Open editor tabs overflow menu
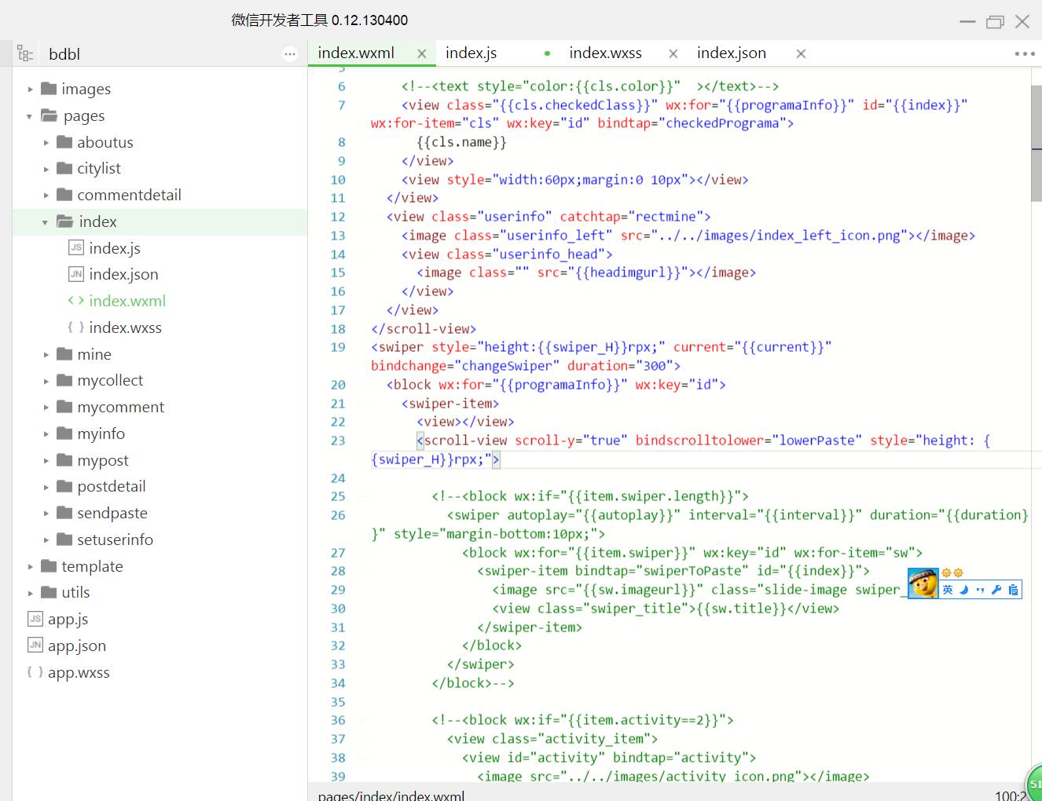Screen dimensions: 1042x801 click(x=1025, y=54)
